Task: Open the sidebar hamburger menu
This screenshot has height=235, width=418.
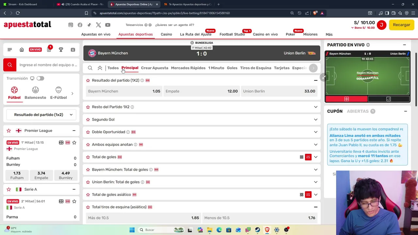Action: tap(9, 50)
